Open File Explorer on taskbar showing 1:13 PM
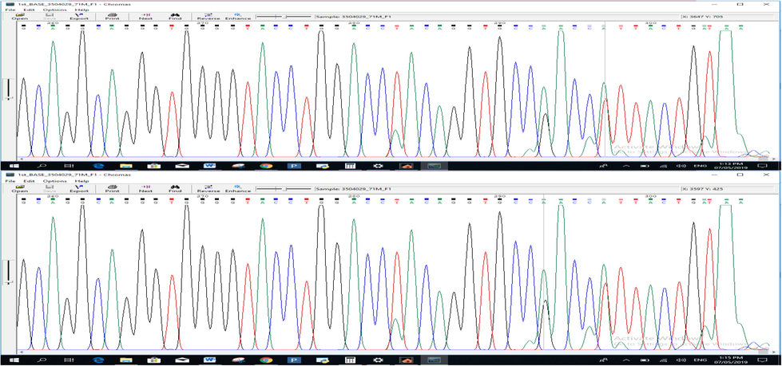The height and width of the screenshot is (366, 782). [125, 165]
